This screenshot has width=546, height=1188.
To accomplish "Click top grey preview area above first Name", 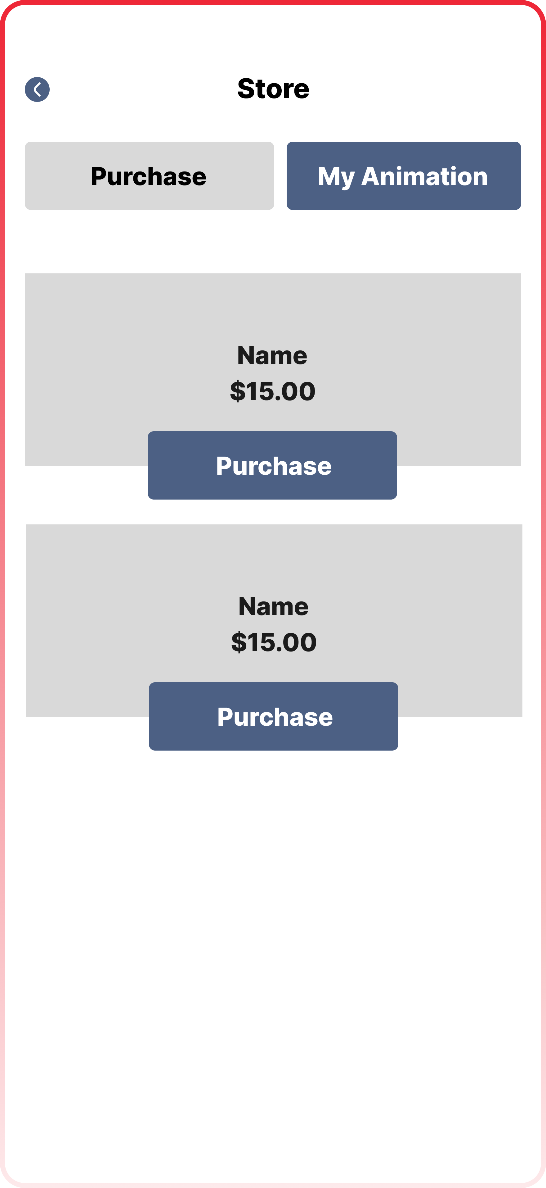I will tap(273, 304).
